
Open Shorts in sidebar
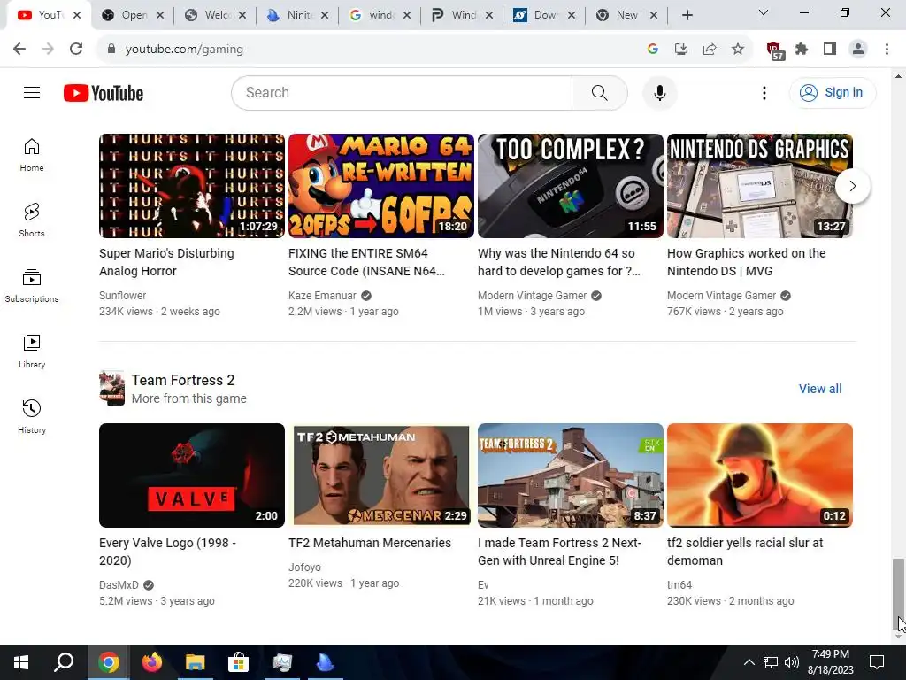click(32, 220)
